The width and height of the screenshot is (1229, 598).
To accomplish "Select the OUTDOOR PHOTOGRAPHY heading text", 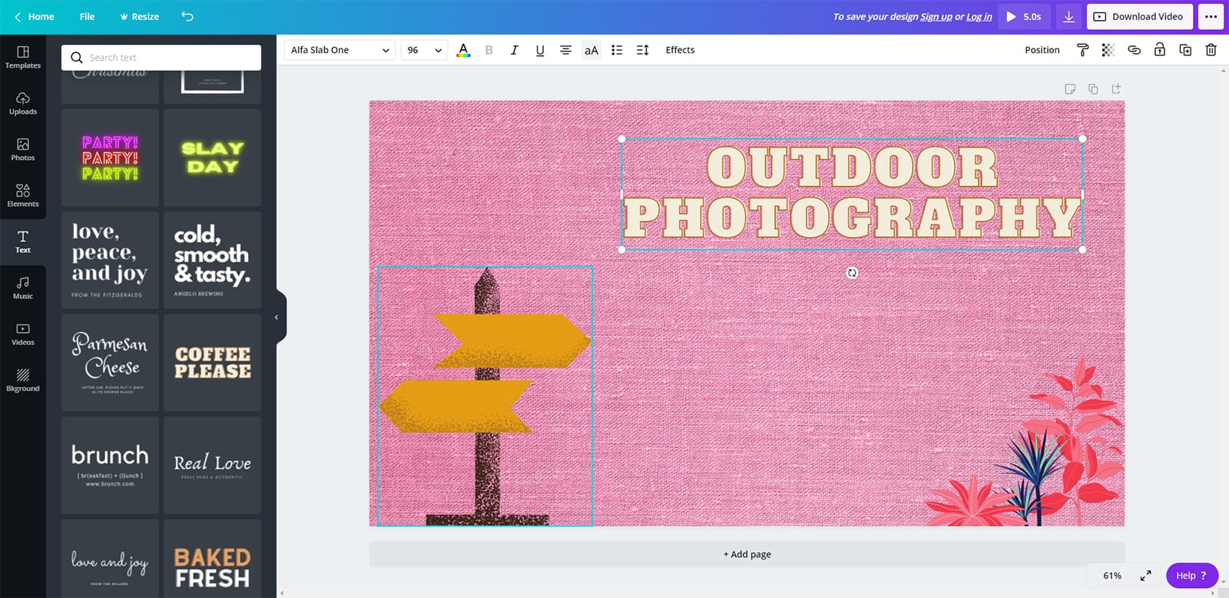I will pyautogui.click(x=852, y=194).
